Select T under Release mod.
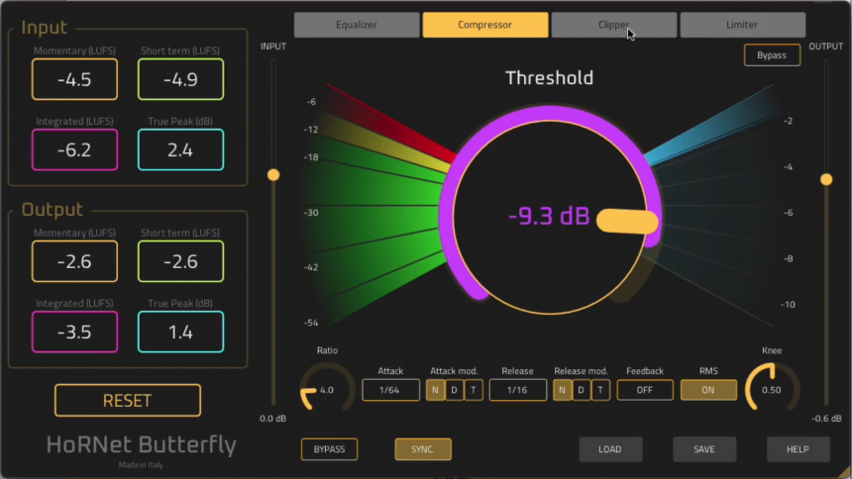Screen dimensions: 852x479 click(x=600, y=390)
